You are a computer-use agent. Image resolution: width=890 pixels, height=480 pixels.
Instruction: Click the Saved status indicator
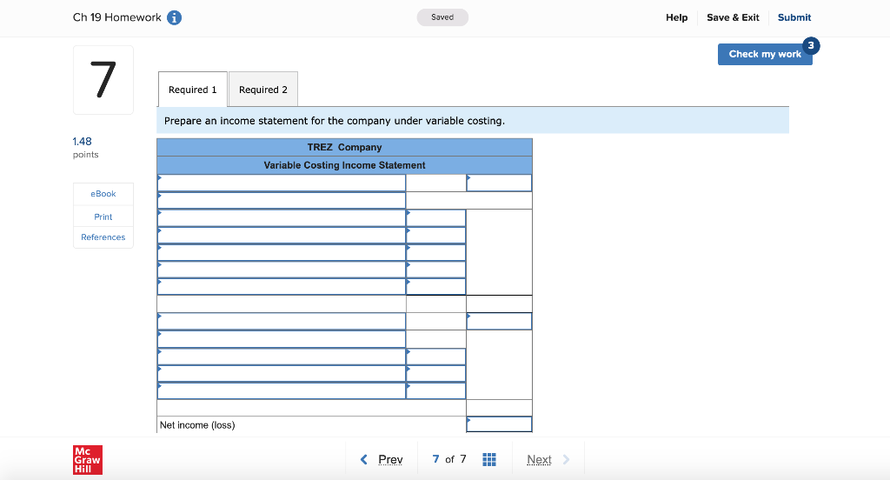click(442, 17)
